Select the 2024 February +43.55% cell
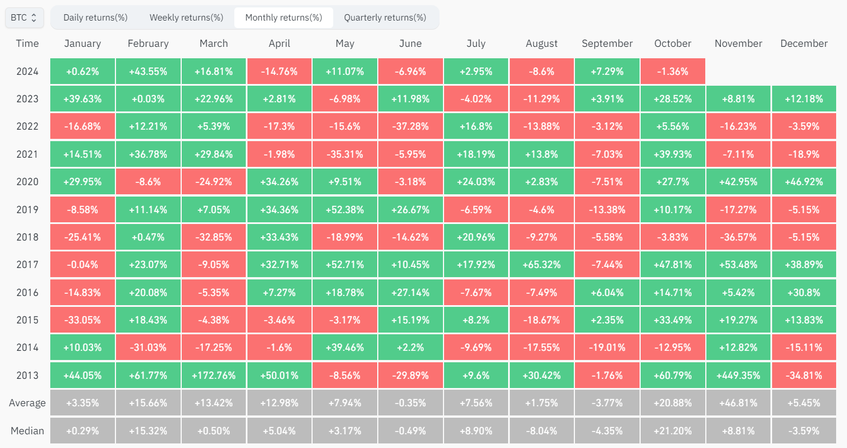 tap(148, 71)
